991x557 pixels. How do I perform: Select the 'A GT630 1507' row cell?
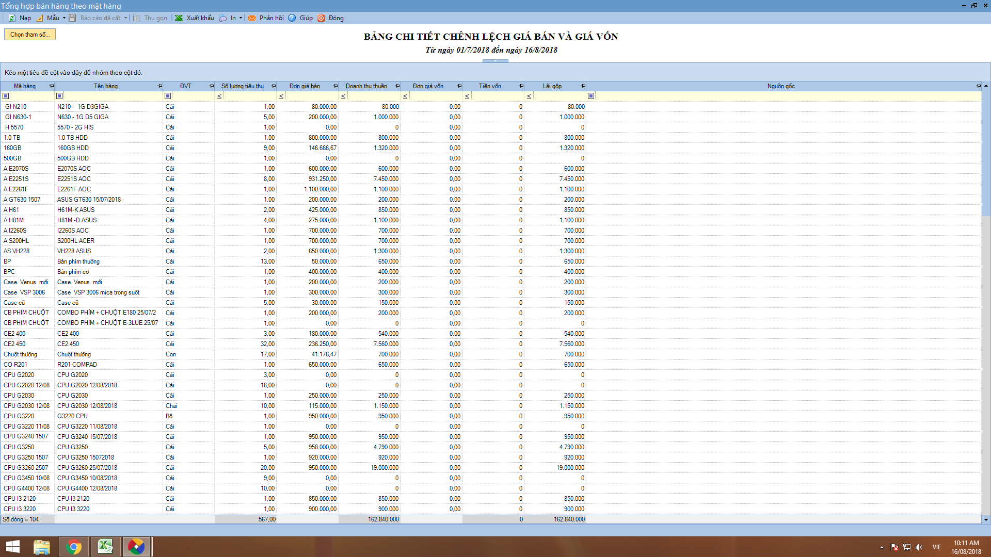tap(27, 200)
